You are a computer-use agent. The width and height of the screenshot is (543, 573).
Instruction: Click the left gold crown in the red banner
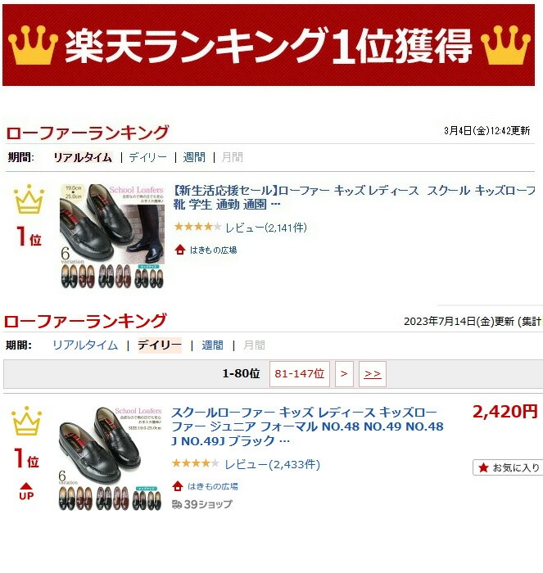pyautogui.click(x=33, y=45)
